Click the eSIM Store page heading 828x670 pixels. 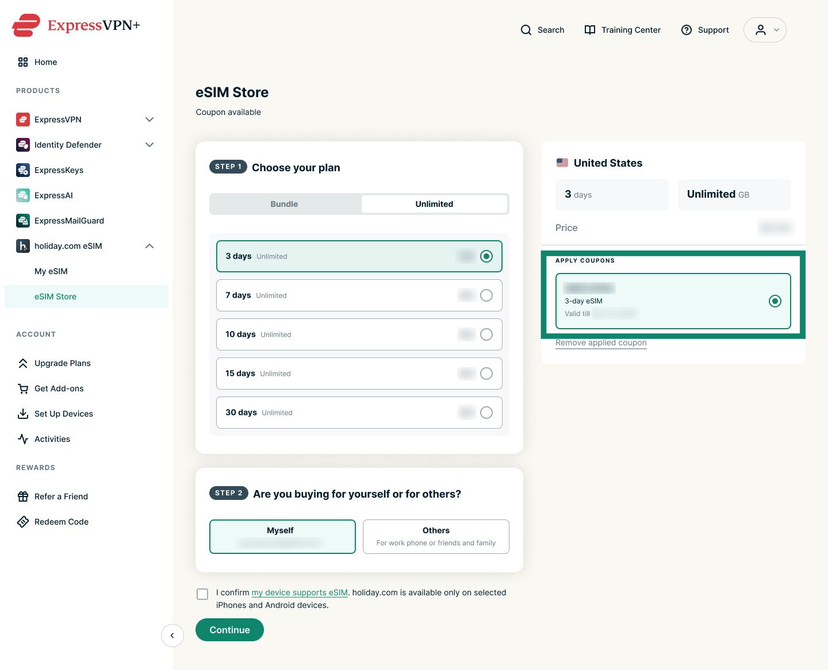coord(232,93)
